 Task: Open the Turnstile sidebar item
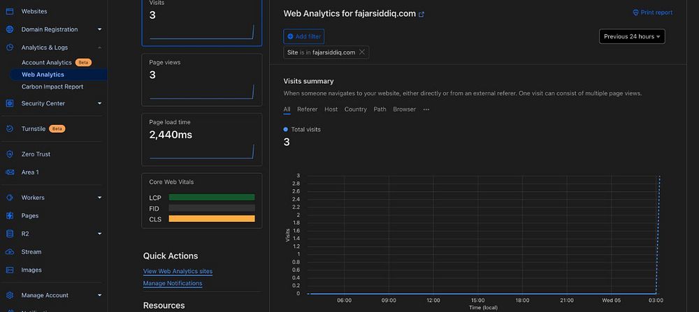click(x=34, y=128)
